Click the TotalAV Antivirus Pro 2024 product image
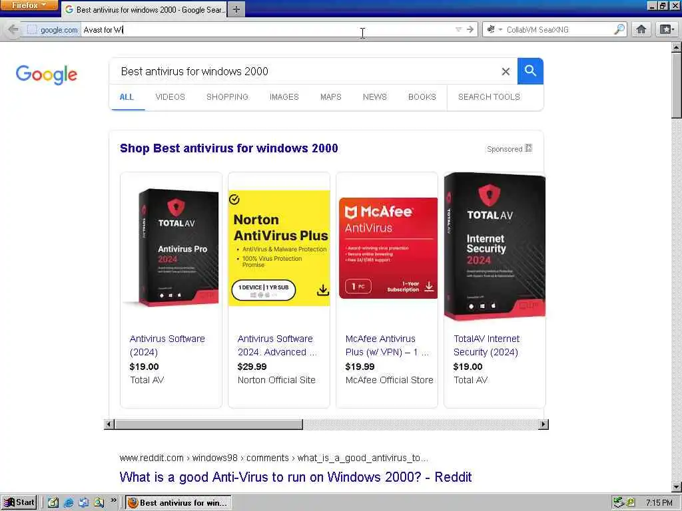 coord(171,248)
